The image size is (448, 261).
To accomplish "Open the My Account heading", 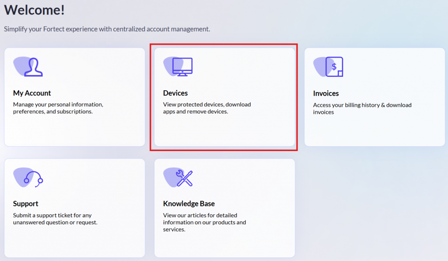I will (32, 93).
